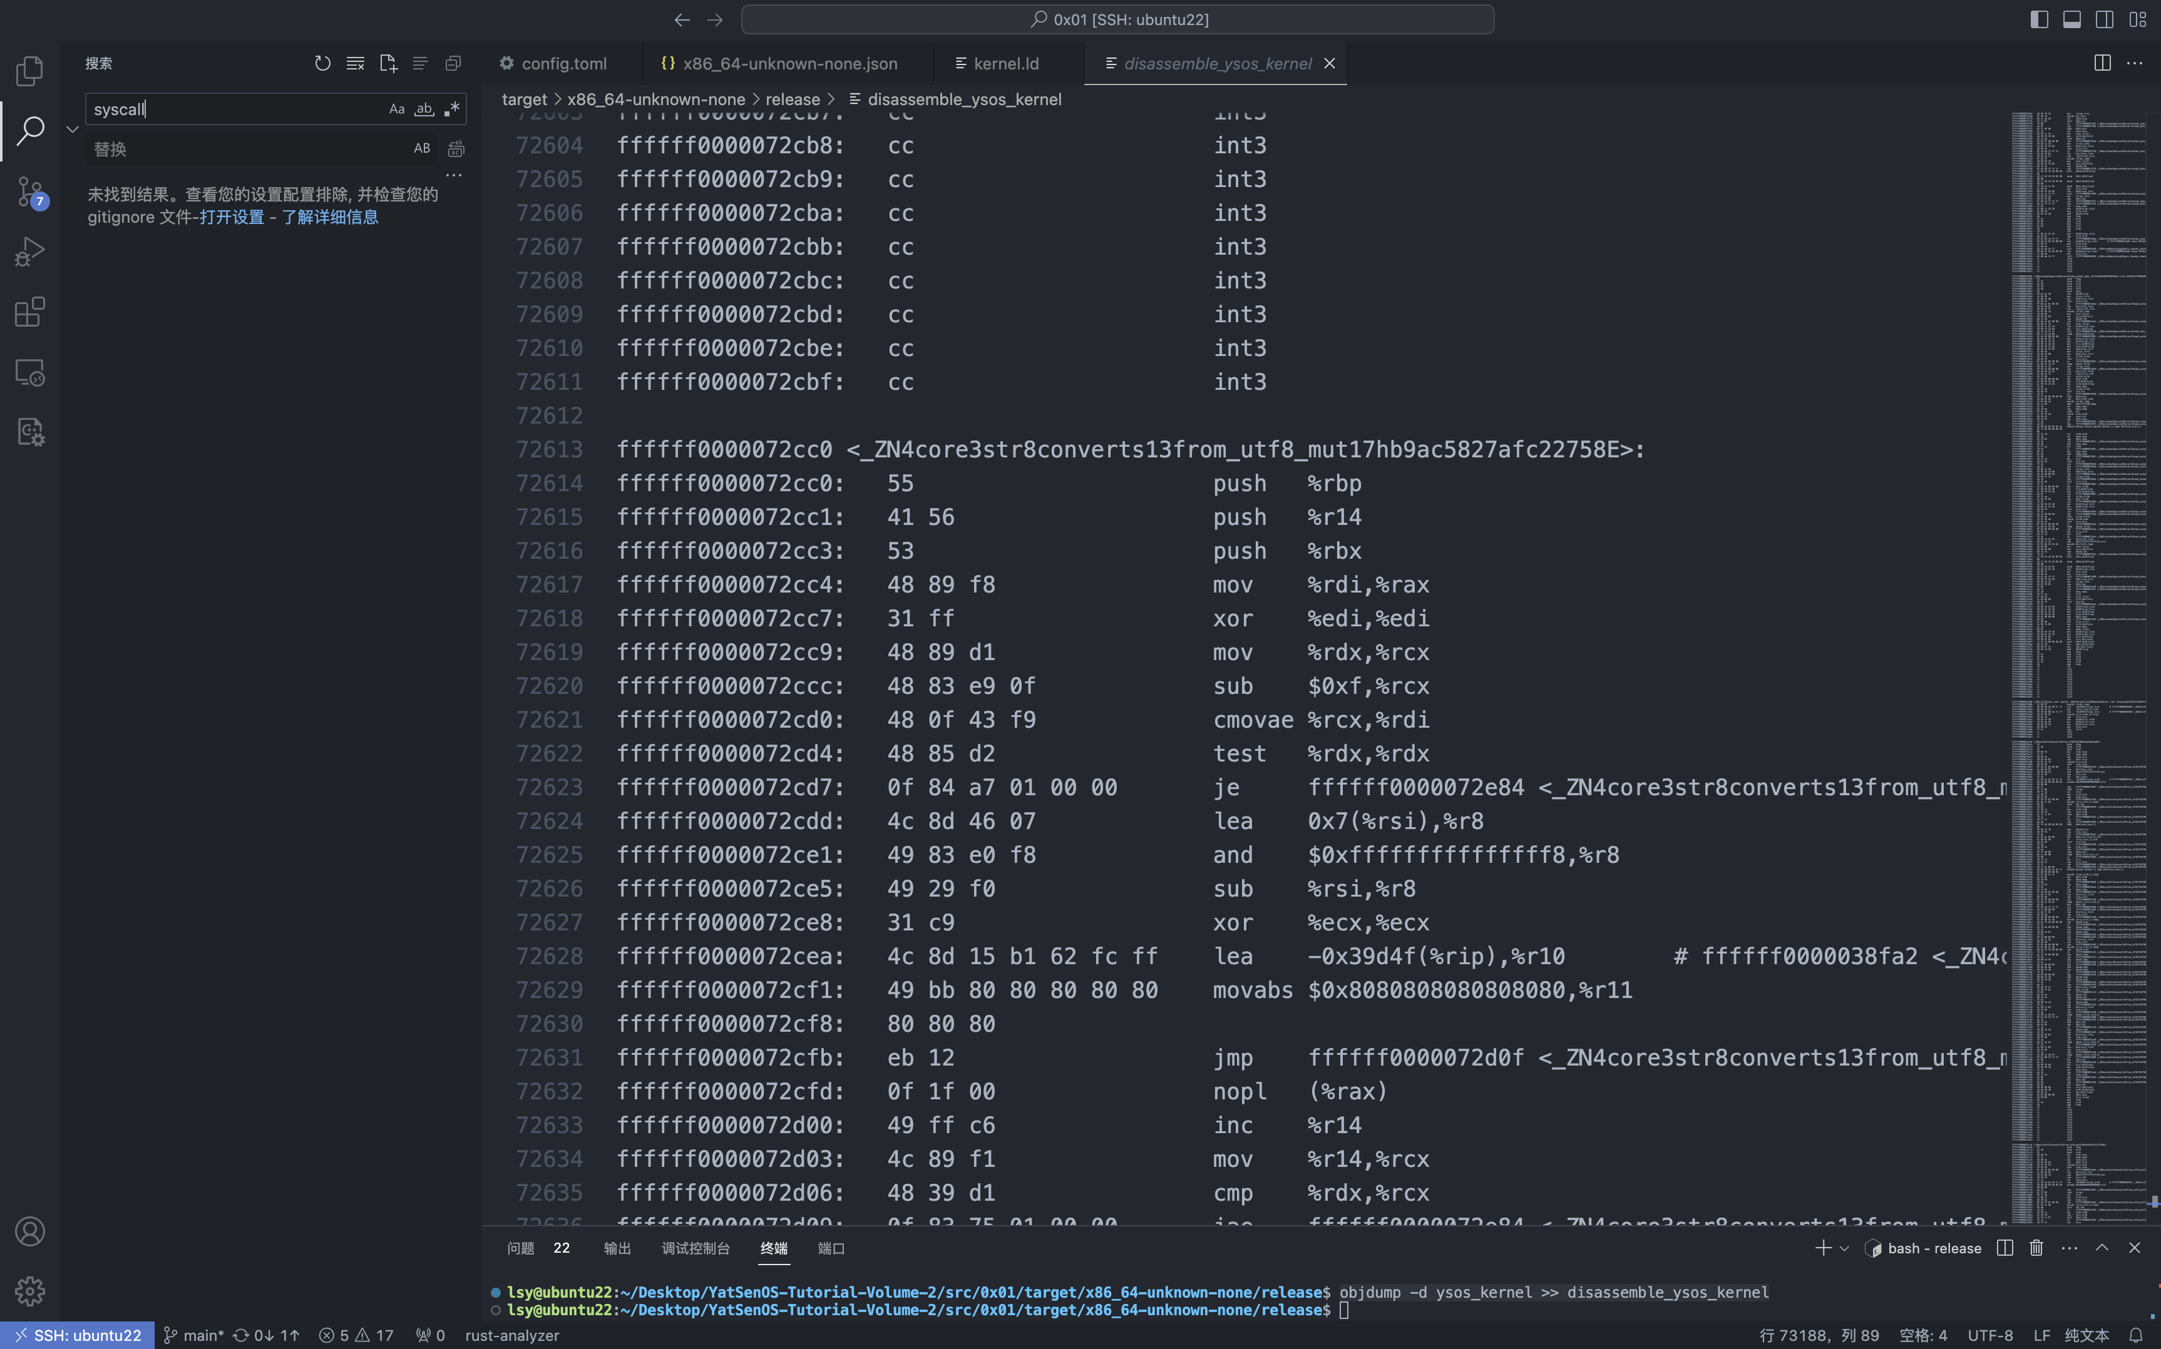
Task: Expand the 'target' breadcrumb
Action: pos(524,99)
